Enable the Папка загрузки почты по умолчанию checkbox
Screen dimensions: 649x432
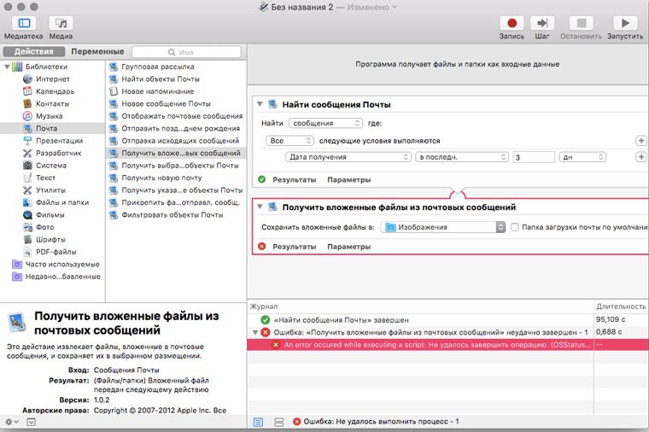514,227
